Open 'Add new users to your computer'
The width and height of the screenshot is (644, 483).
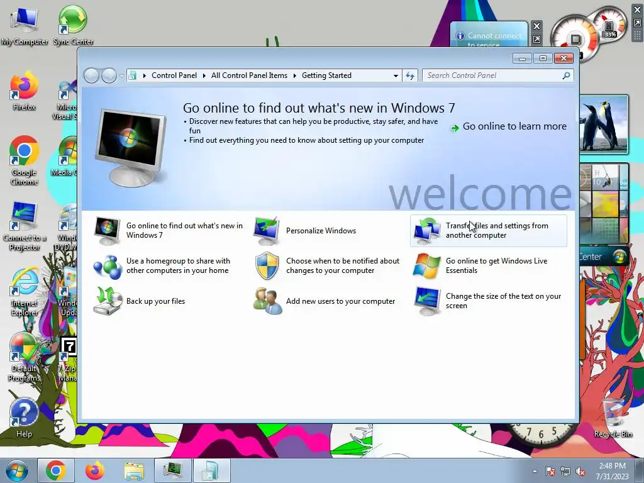(340, 301)
